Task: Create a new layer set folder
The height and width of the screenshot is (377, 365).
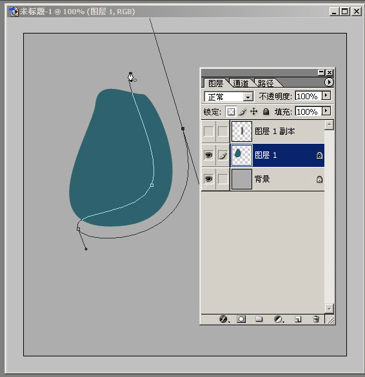Action: tap(259, 319)
